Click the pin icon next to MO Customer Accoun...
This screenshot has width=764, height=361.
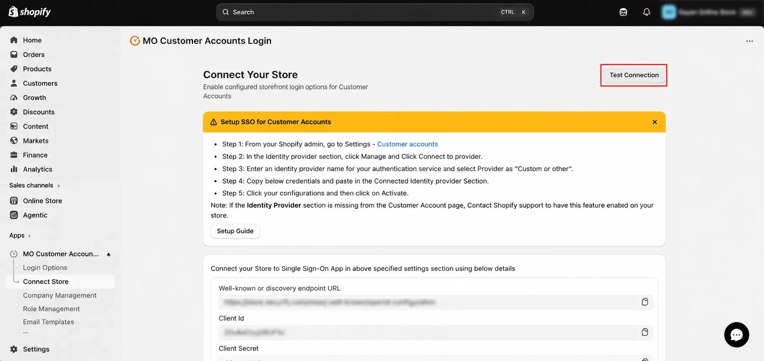[x=108, y=254]
